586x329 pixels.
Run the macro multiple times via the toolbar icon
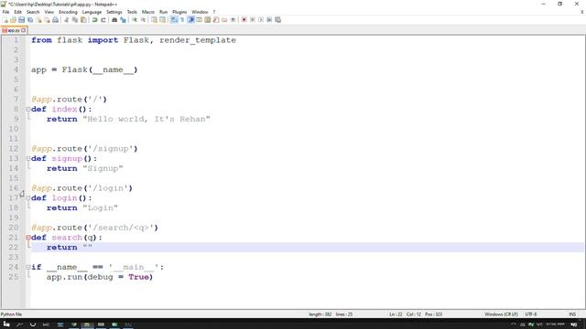pyautogui.click(x=269, y=20)
